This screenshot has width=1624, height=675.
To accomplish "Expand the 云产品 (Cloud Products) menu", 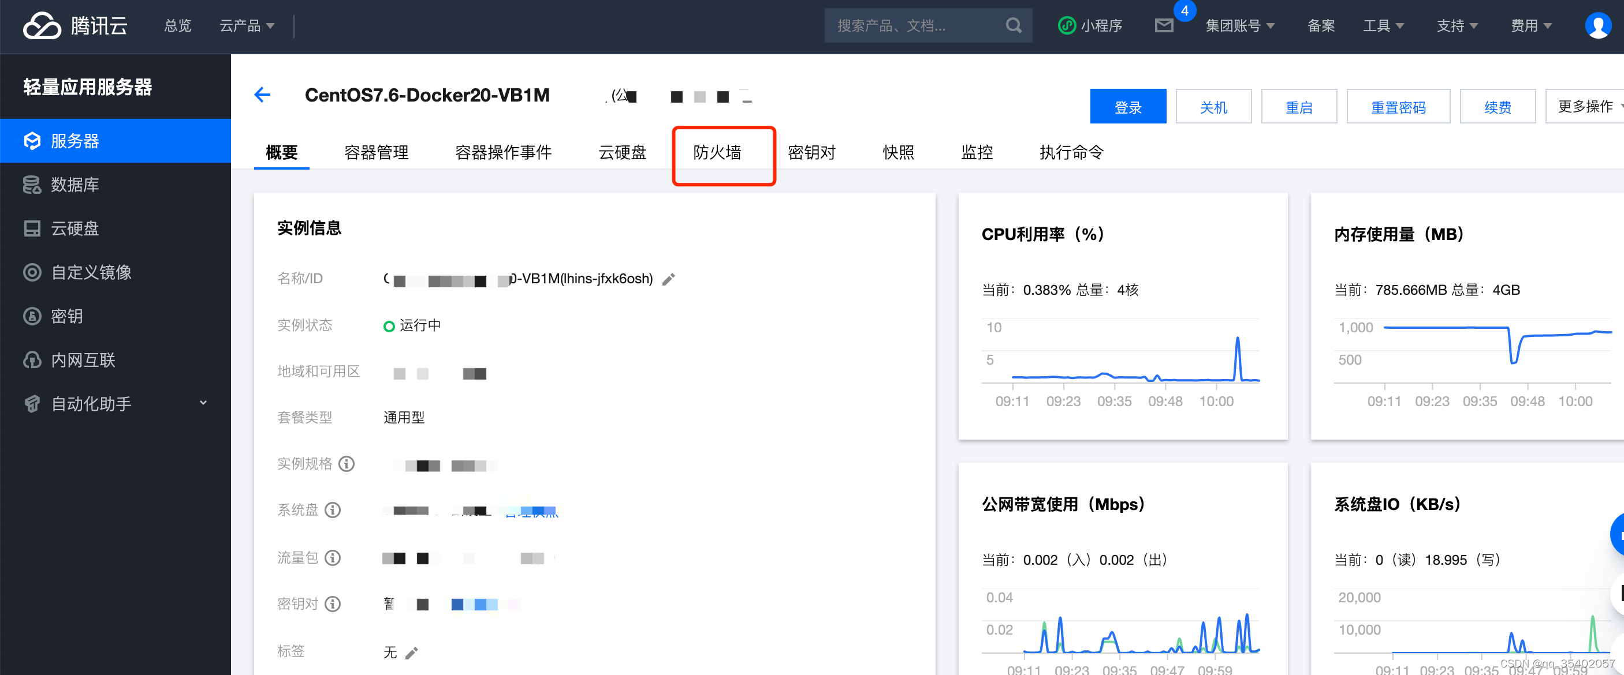I will (x=243, y=26).
